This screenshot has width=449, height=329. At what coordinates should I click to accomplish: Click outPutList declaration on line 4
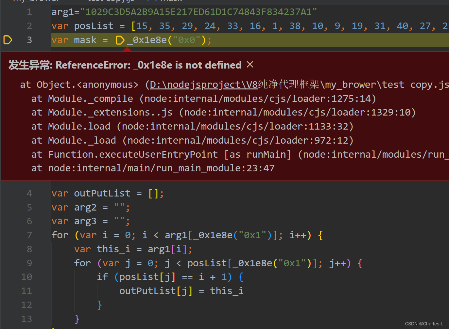(102, 193)
